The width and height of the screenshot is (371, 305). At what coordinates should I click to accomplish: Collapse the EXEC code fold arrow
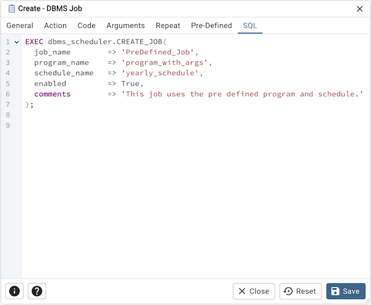tap(17, 42)
